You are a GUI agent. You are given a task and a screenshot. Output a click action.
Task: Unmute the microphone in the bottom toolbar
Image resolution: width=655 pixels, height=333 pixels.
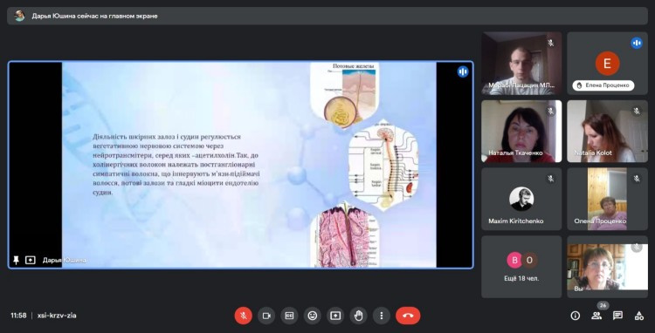[243, 316]
